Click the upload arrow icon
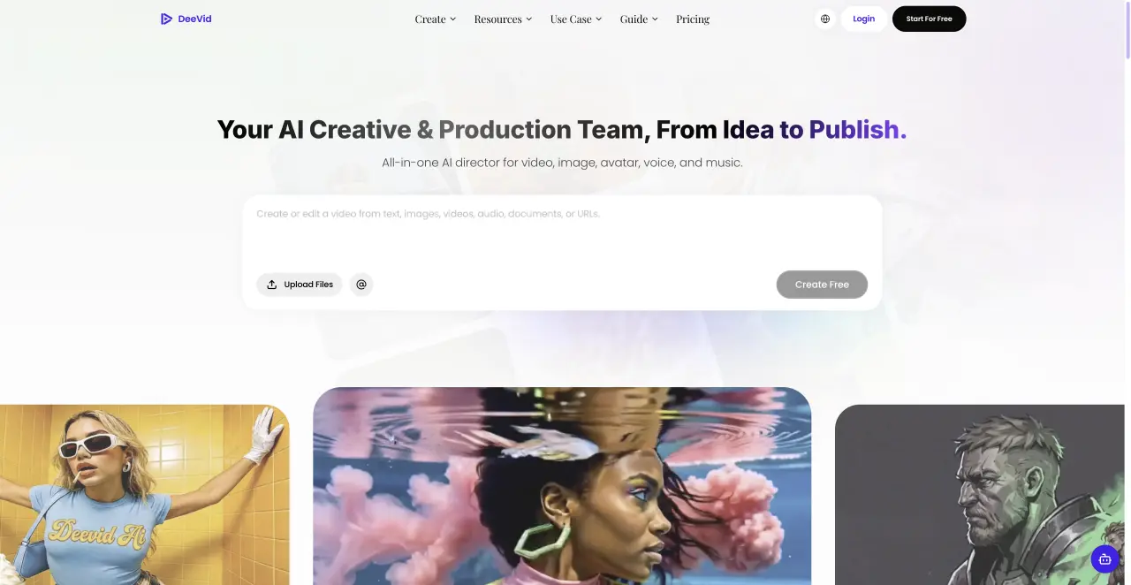 click(x=272, y=285)
